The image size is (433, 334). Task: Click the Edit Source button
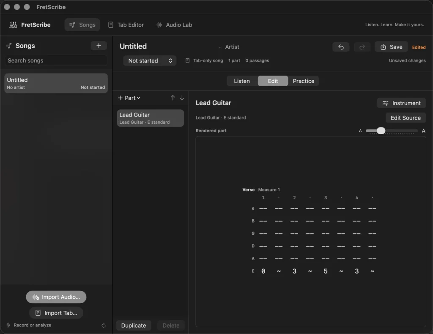pyautogui.click(x=406, y=118)
